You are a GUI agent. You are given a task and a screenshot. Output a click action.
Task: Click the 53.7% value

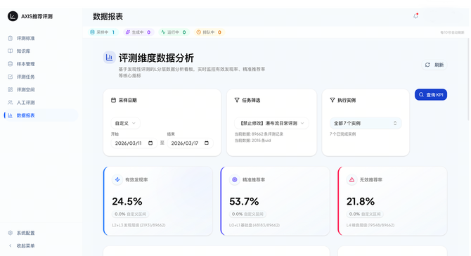coord(244,201)
